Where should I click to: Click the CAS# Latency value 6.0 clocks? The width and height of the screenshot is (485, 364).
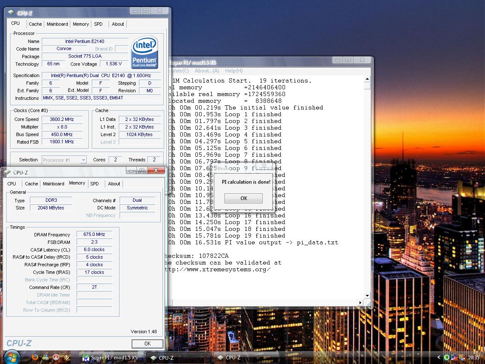click(94, 249)
